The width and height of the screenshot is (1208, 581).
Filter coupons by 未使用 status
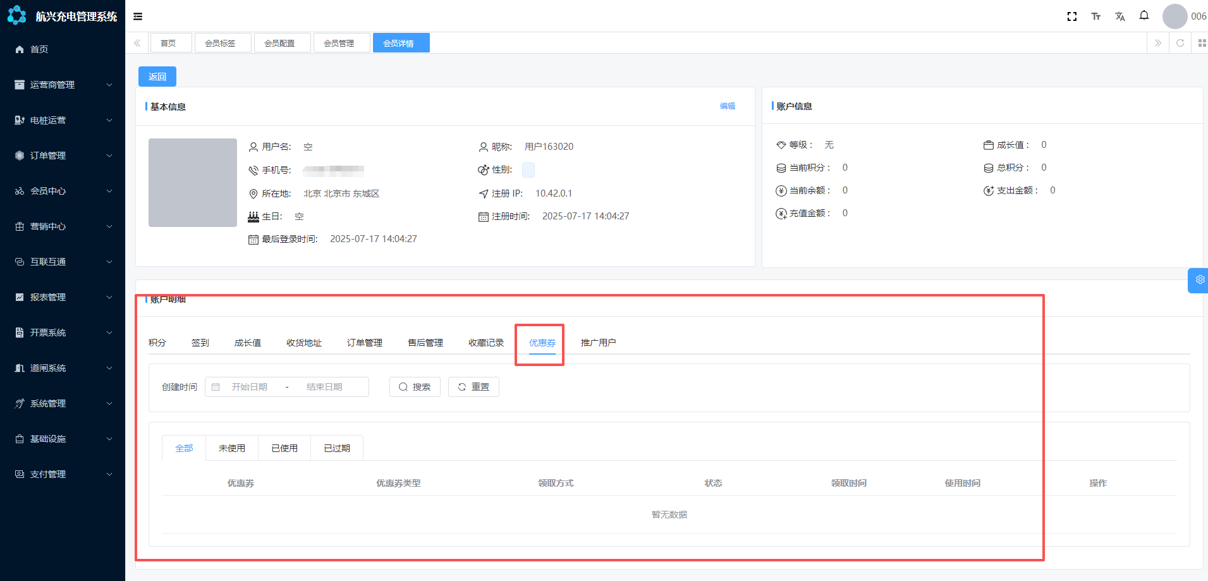tap(231, 448)
